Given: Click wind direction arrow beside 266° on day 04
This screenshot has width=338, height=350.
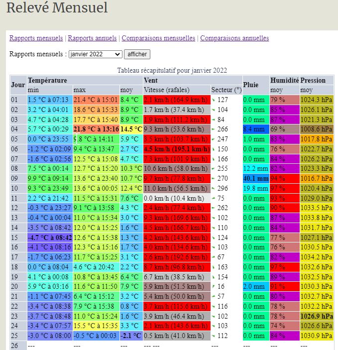Looking at the screenshot, I should (214, 129).
